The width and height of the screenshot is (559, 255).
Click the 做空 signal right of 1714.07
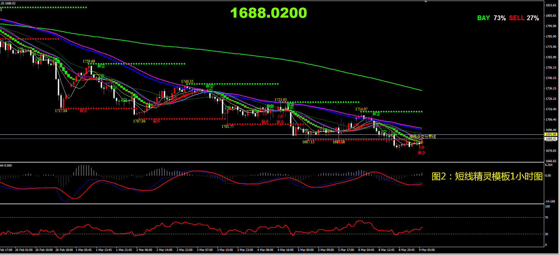(376, 114)
